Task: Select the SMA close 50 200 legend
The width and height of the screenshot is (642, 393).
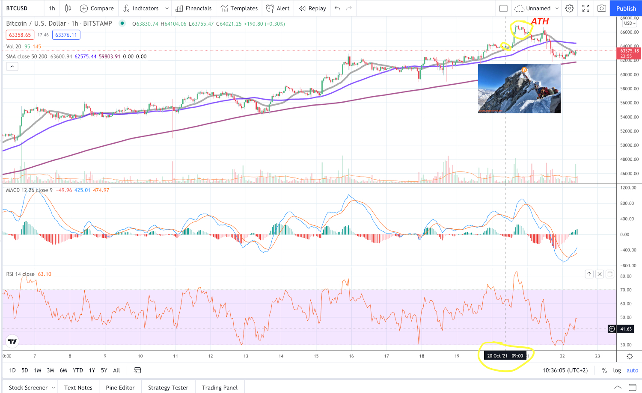Action: (27, 56)
